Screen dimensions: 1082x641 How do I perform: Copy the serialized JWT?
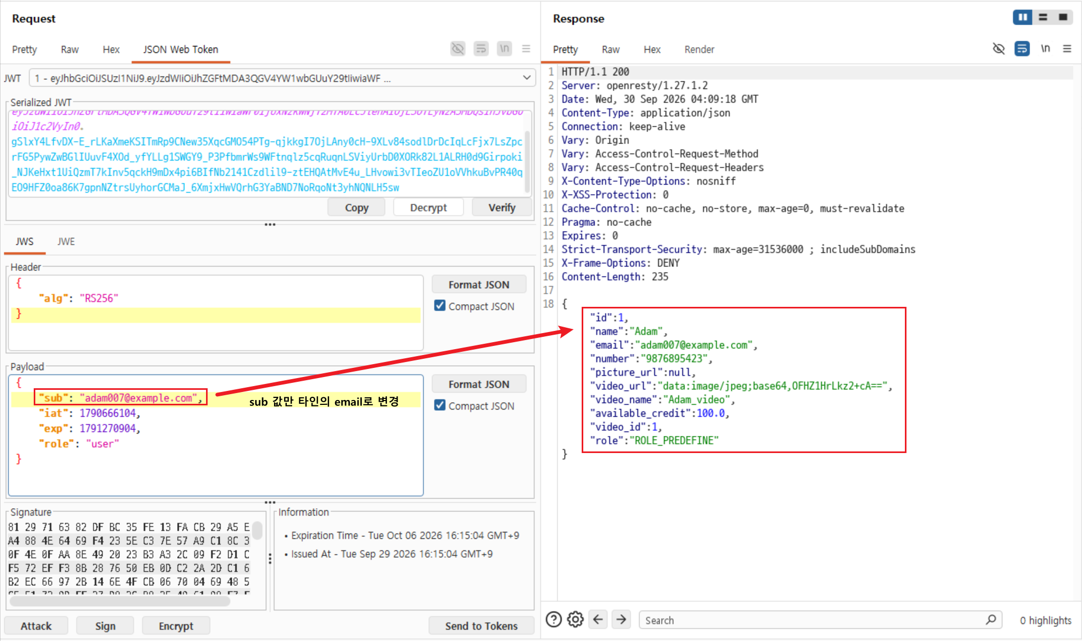click(356, 207)
